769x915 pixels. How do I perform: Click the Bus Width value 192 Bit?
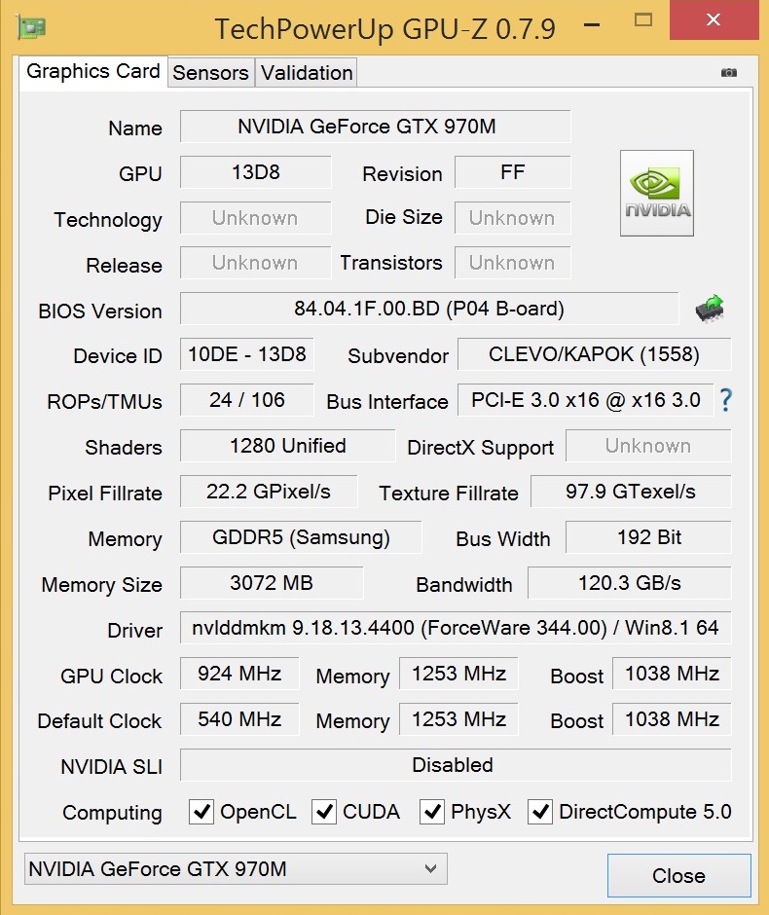point(648,537)
